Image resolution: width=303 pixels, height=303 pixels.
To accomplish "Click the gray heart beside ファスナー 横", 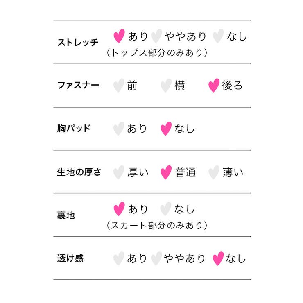I will click(x=166, y=86).
